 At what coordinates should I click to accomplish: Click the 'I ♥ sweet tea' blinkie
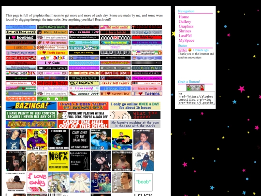click(115, 94)
